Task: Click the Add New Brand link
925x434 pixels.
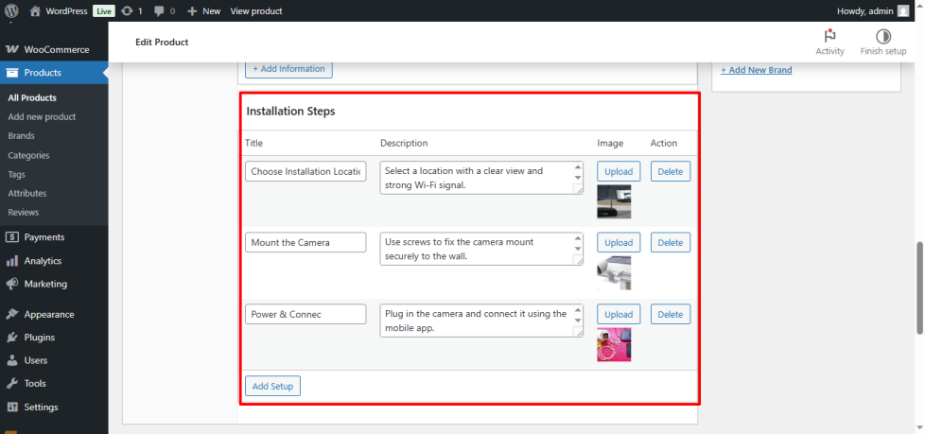Action: tap(756, 70)
